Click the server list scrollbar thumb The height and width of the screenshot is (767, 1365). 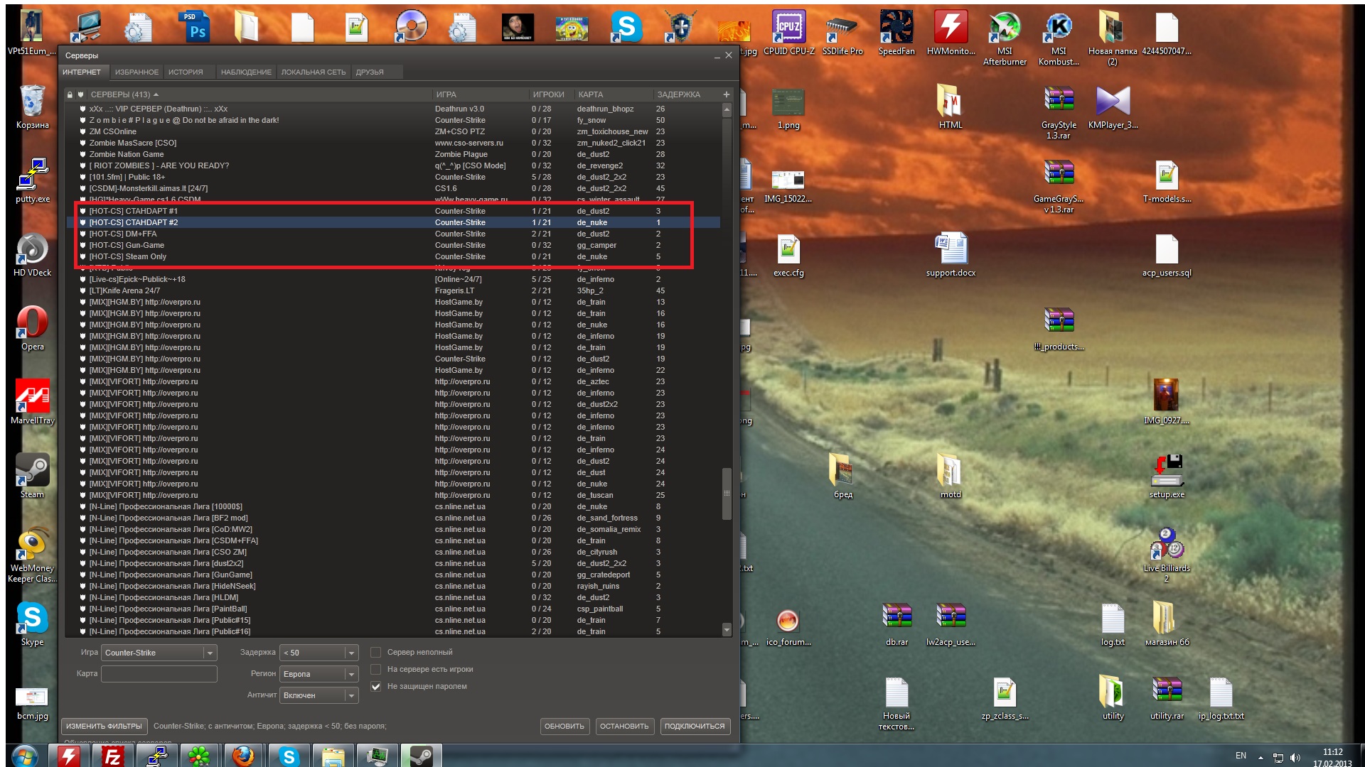[x=727, y=493]
